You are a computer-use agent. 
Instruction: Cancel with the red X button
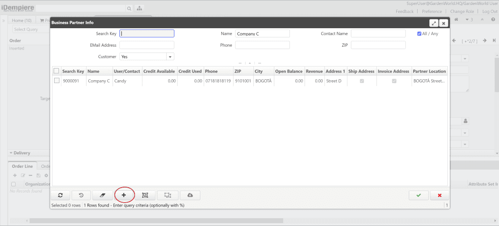(440, 195)
